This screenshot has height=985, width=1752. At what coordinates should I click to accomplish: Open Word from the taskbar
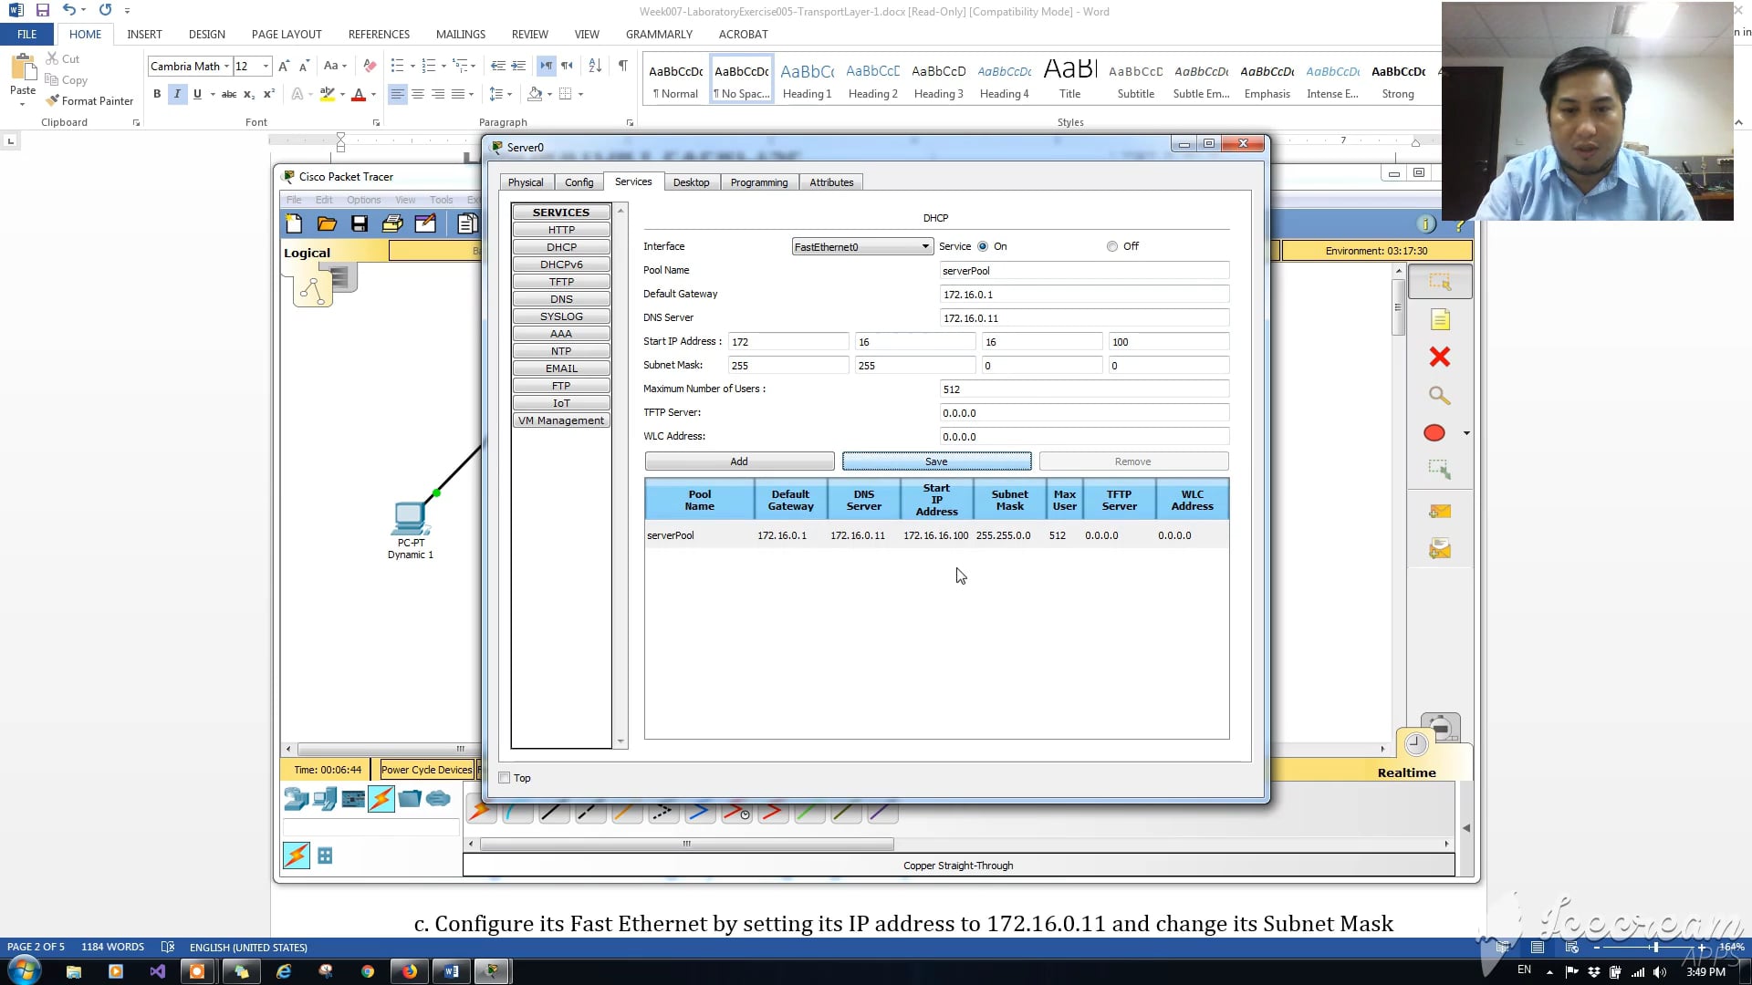coord(450,971)
